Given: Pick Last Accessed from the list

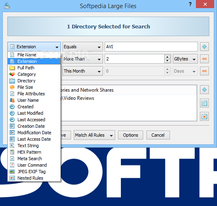Looking at the screenshot, I should (x=34, y=120).
